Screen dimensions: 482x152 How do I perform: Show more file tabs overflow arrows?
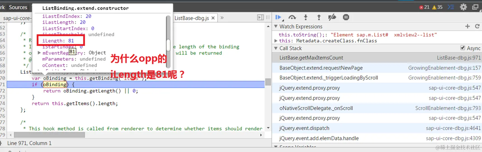click(222, 18)
